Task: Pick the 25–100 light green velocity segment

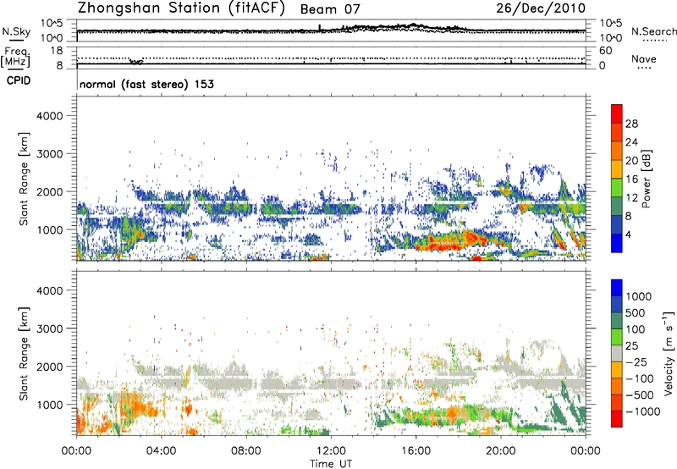Action: click(x=617, y=337)
